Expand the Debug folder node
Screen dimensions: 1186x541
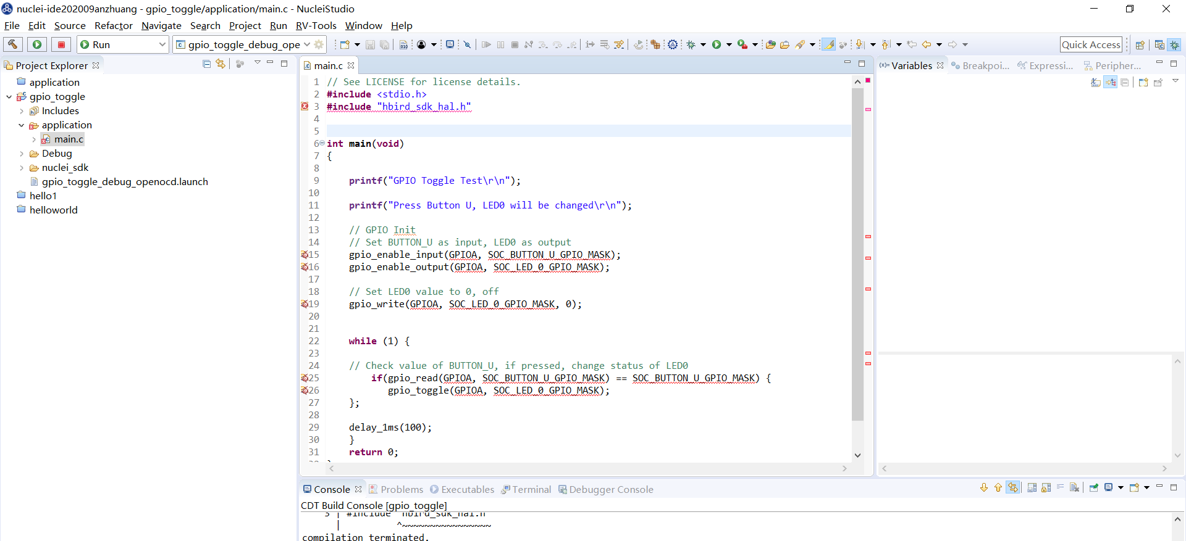[x=22, y=154]
